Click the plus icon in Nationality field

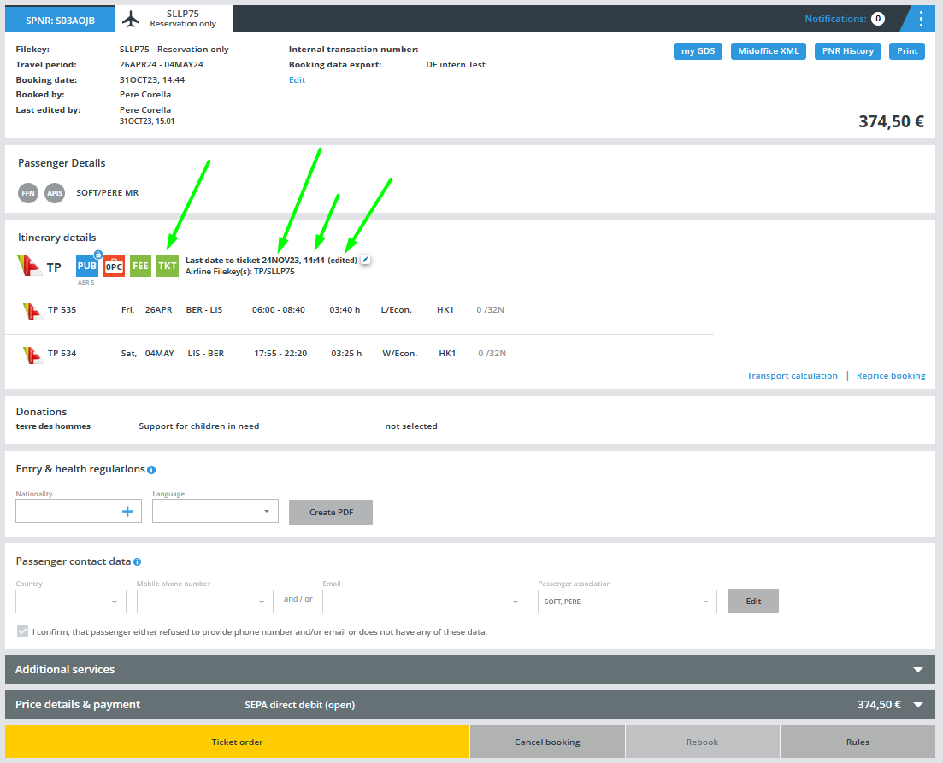pos(127,511)
